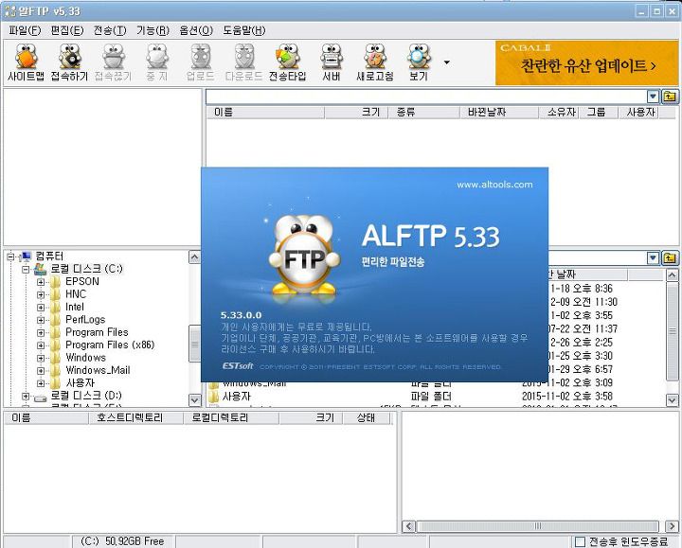Sort remote list by 그룹 column
This screenshot has width=682, height=548.
[x=598, y=112]
